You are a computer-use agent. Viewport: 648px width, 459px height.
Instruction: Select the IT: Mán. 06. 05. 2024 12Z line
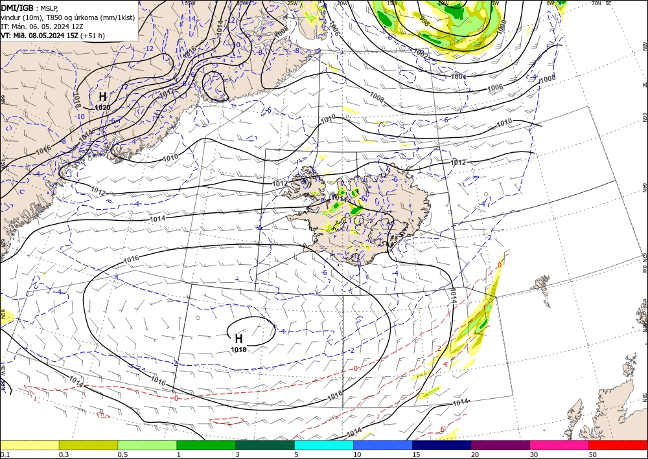pyautogui.click(x=41, y=27)
